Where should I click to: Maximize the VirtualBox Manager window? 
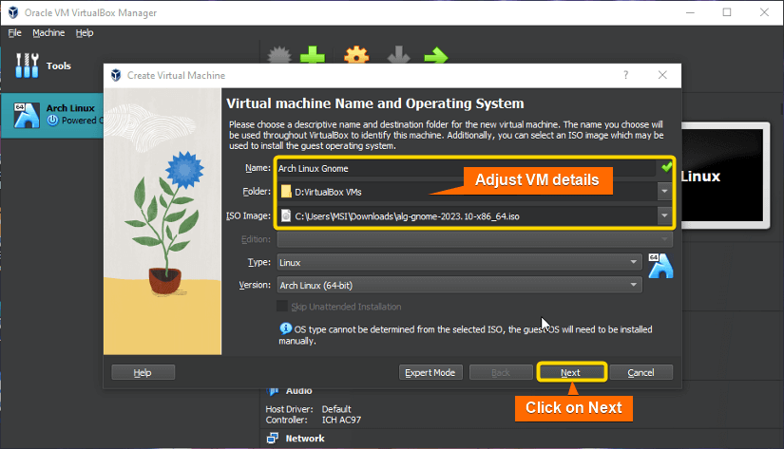click(x=727, y=12)
